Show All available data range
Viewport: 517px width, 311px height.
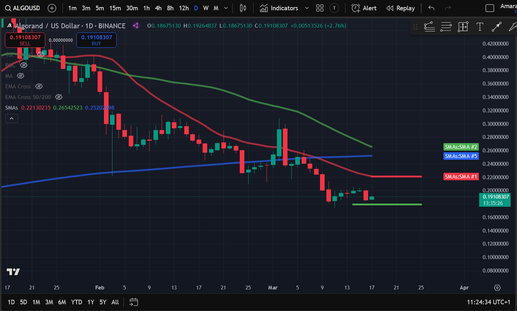[x=115, y=302]
